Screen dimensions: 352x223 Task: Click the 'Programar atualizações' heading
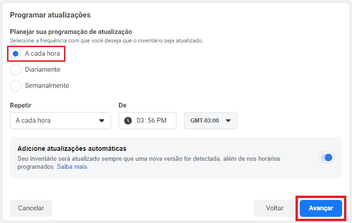(x=50, y=15)
